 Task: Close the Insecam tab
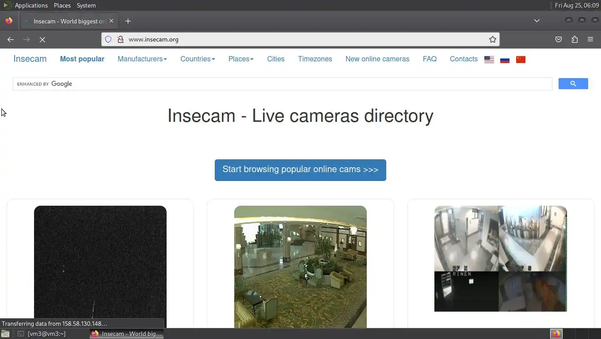click(111, 21)
